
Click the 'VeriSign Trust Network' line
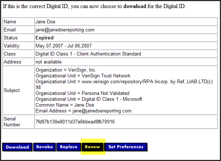click(83, 76)
